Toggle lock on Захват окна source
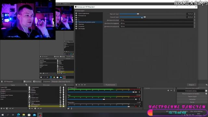This screenshot has width=208, height=117. coord(63,97)
